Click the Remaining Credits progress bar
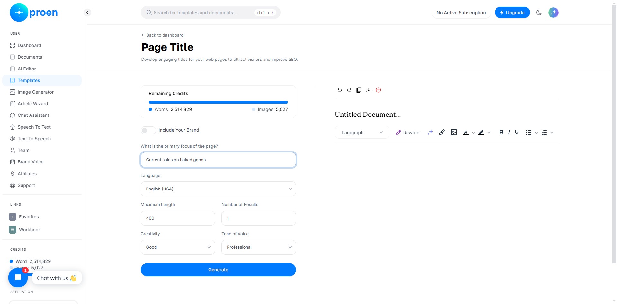 (218, 102)
